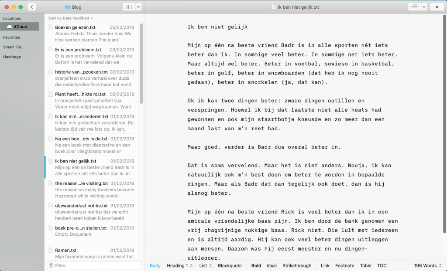Click the text alignment toolbar icon
The height and width of the screenshot is (271, 447).
pyautogui.click(x=415, y=7)
